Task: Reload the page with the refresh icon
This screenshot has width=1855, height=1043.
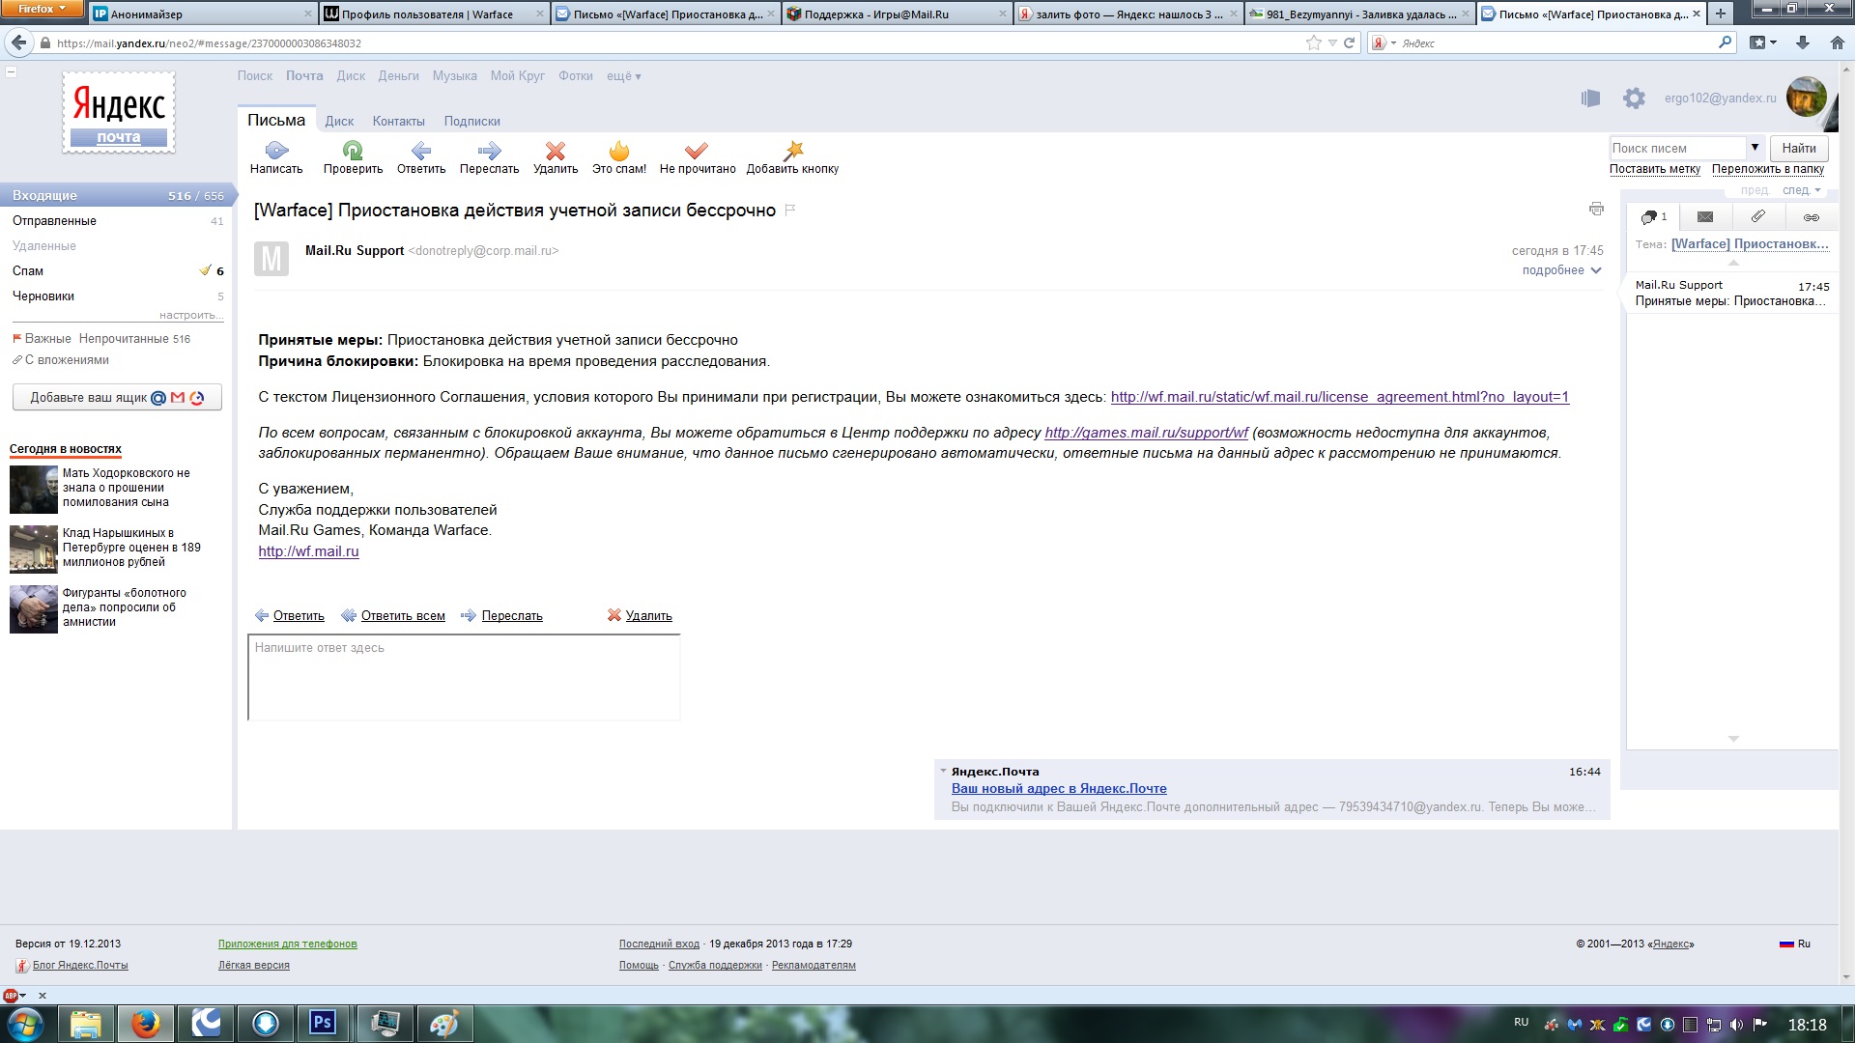Action: click(x=1350, y=42)
